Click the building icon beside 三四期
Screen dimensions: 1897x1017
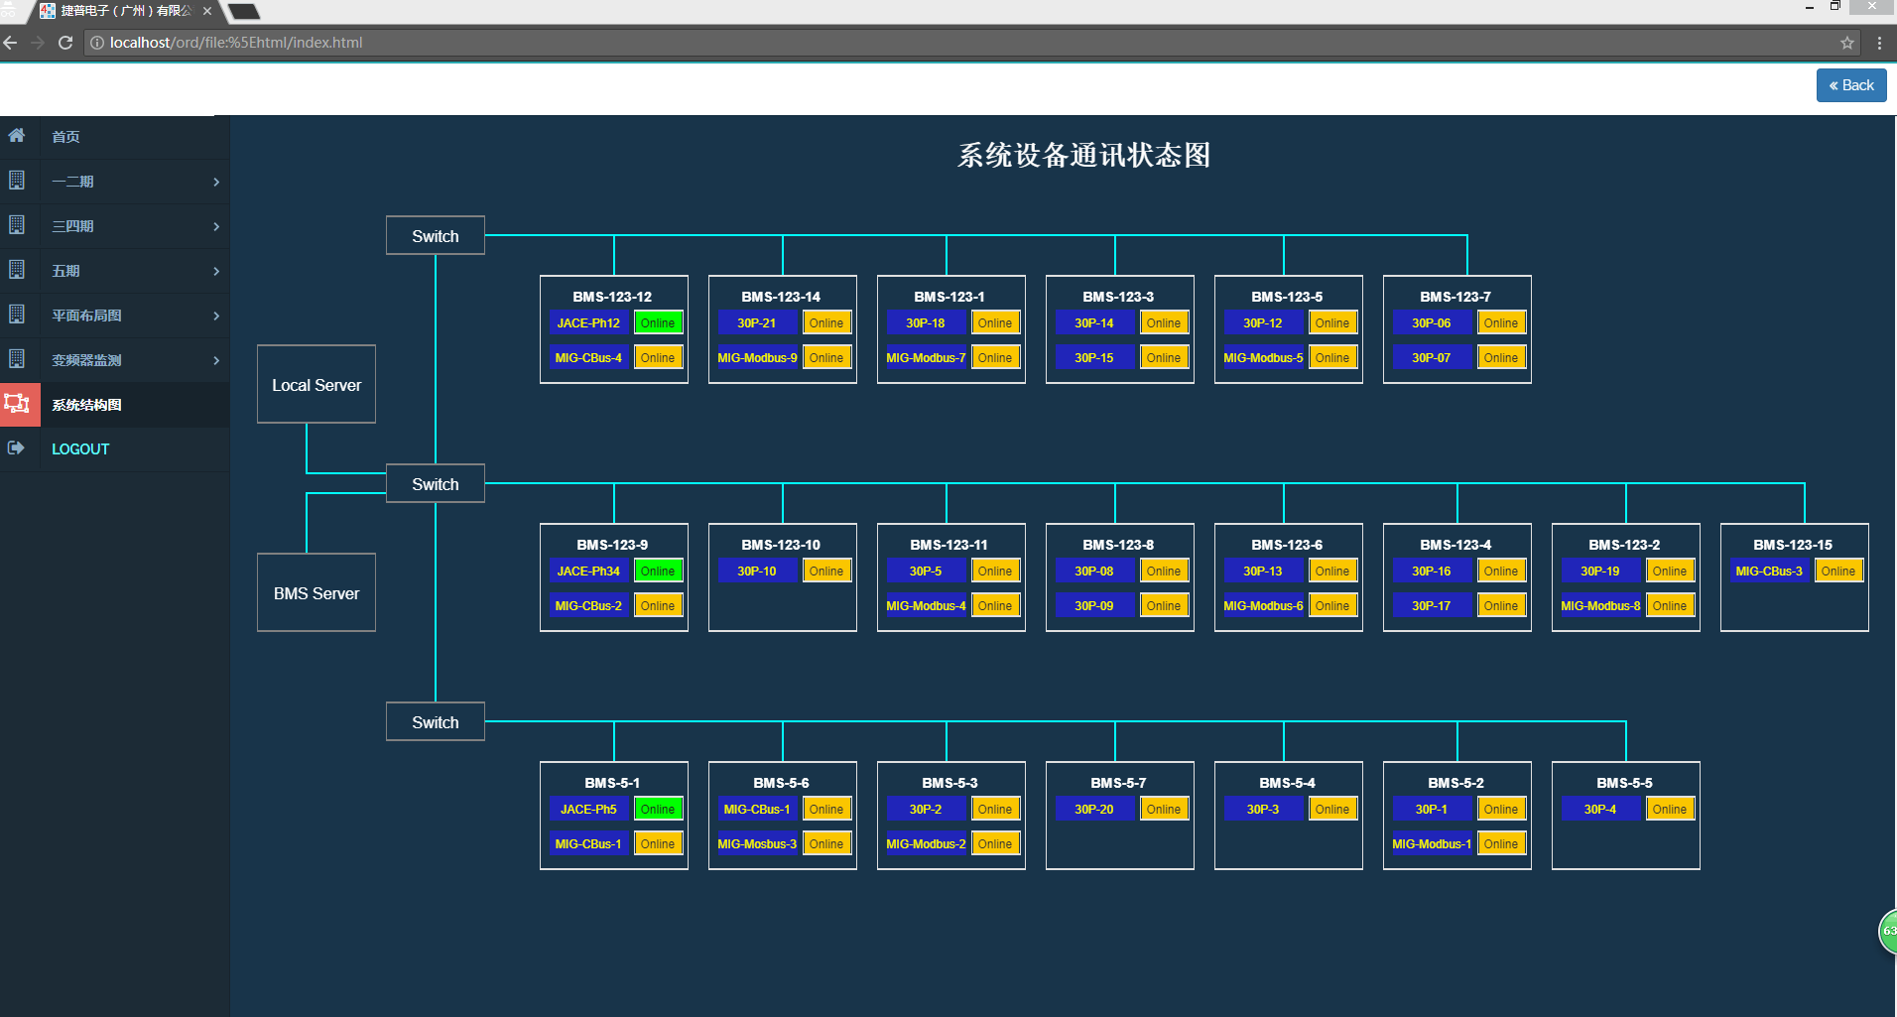pos(17,225)
